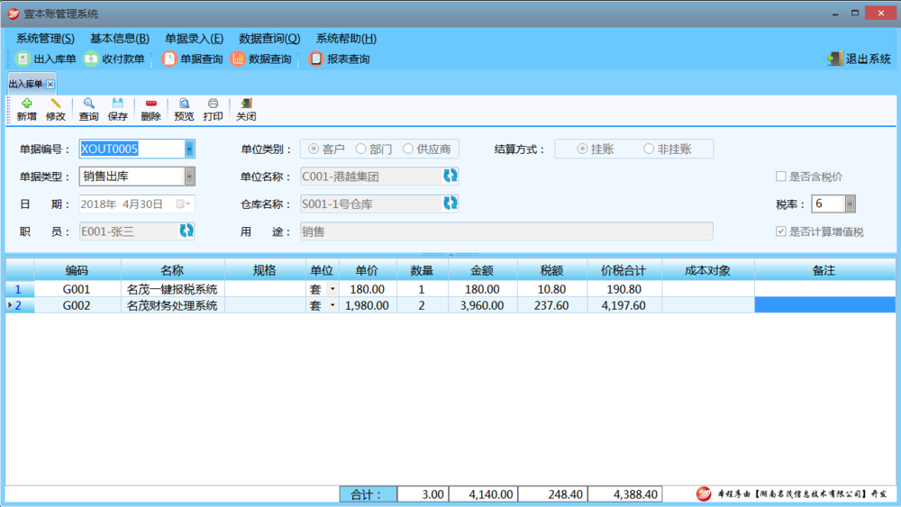The height and width of the screenshot is (507, 901).
Task: Click the 新增 add icon
Action: 26,104
